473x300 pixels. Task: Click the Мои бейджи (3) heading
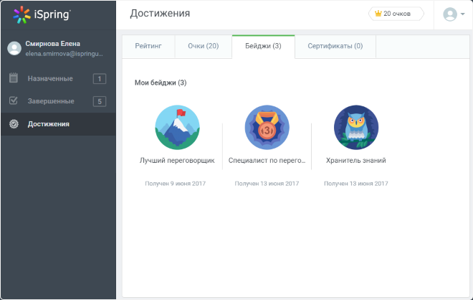[161, 83]
